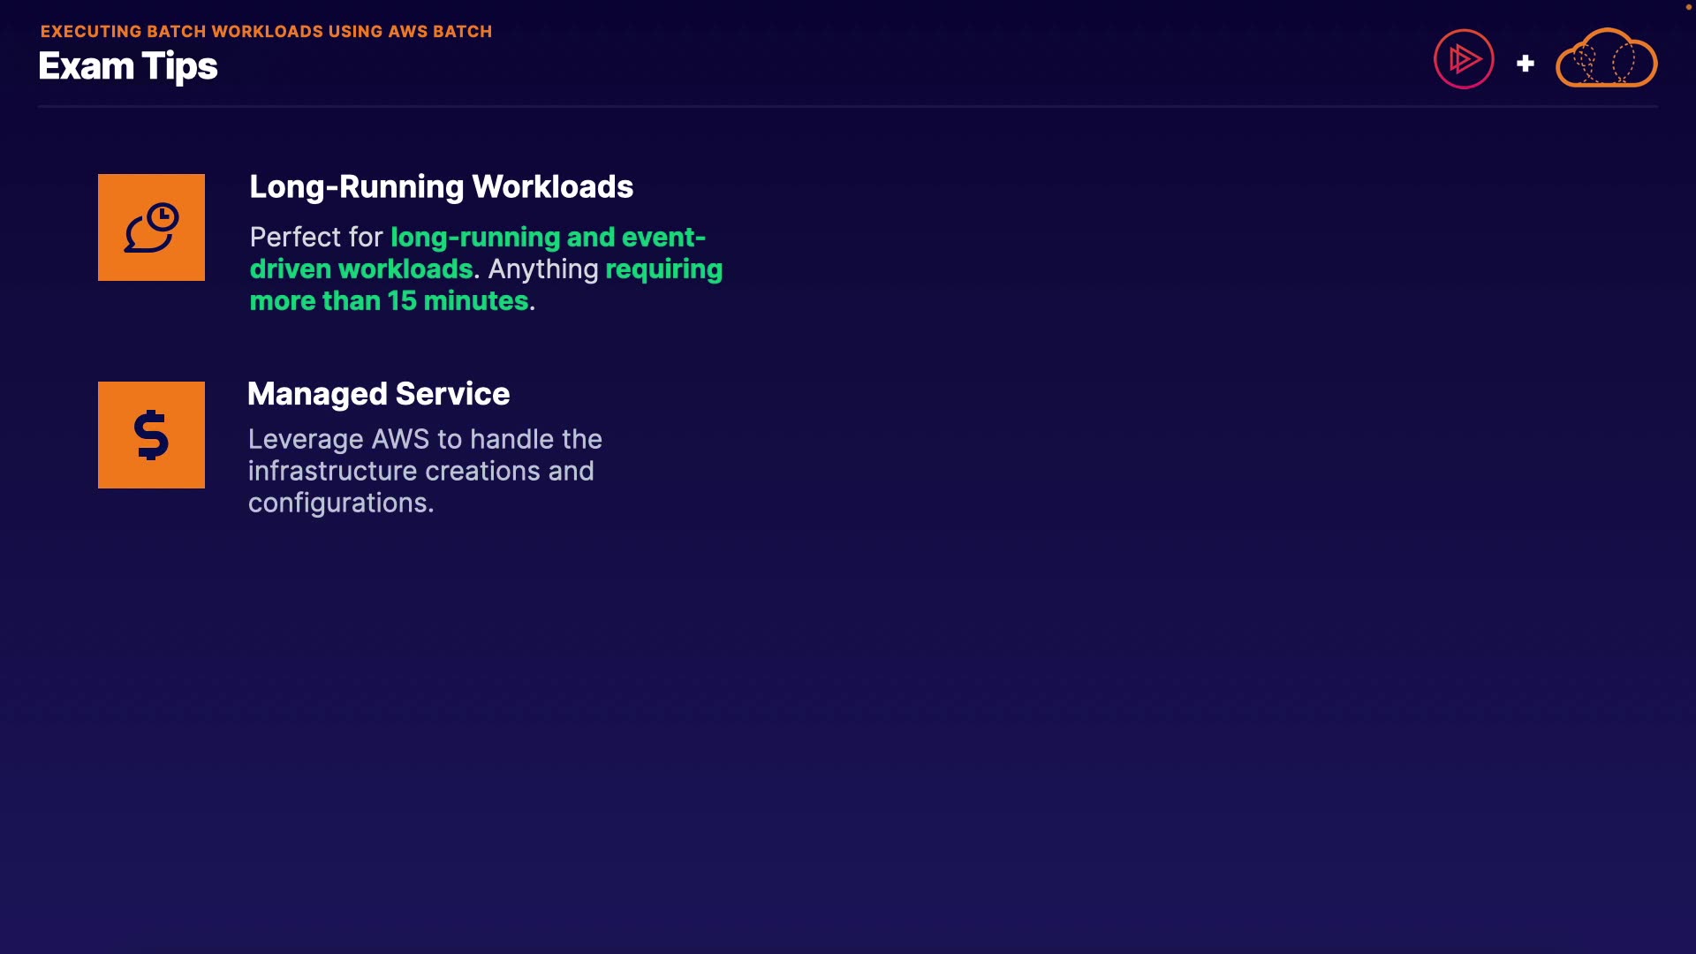
Task: Click the A Cloud Guru cloud logo
Action: pyautogui.click(x=1606, y=59)
